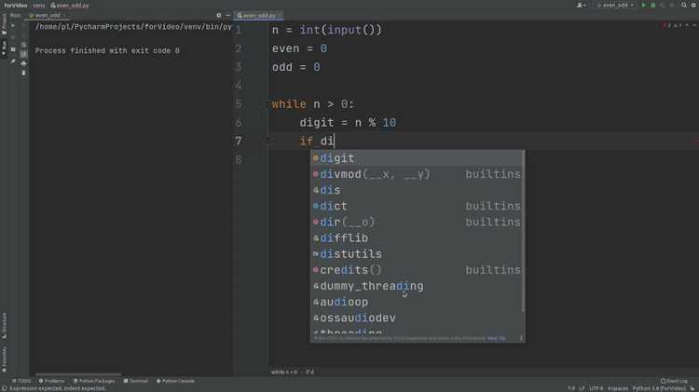Click the completion popup vertical scrollbar
This screenshot has height=392, width=699.
coord(523,232)
